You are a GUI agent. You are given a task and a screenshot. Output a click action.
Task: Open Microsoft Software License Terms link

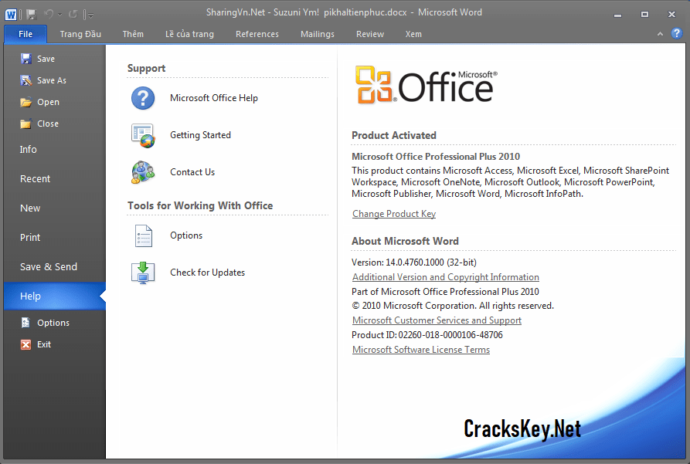click(x=420, y=350)
